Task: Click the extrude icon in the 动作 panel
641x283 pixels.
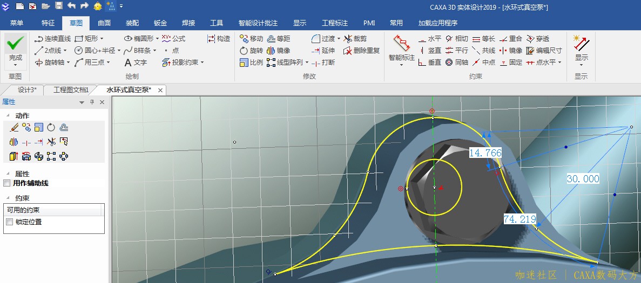Action: point(14,156)
